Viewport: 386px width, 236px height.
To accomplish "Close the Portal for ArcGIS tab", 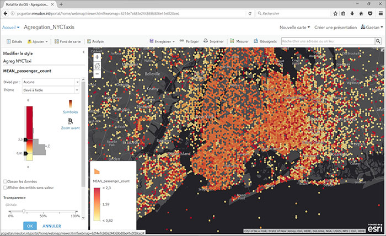I will [x=52, y=4].
